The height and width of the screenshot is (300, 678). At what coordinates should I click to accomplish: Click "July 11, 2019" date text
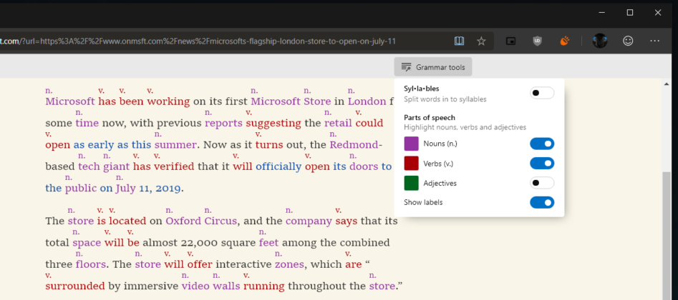148,189
